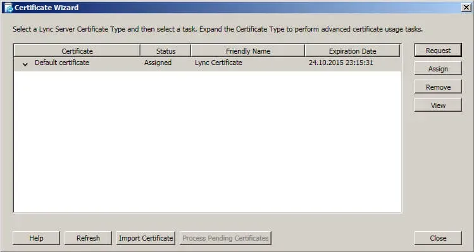Open certificate details with View button
Screen dimensions: 474x252
(438, 105)
